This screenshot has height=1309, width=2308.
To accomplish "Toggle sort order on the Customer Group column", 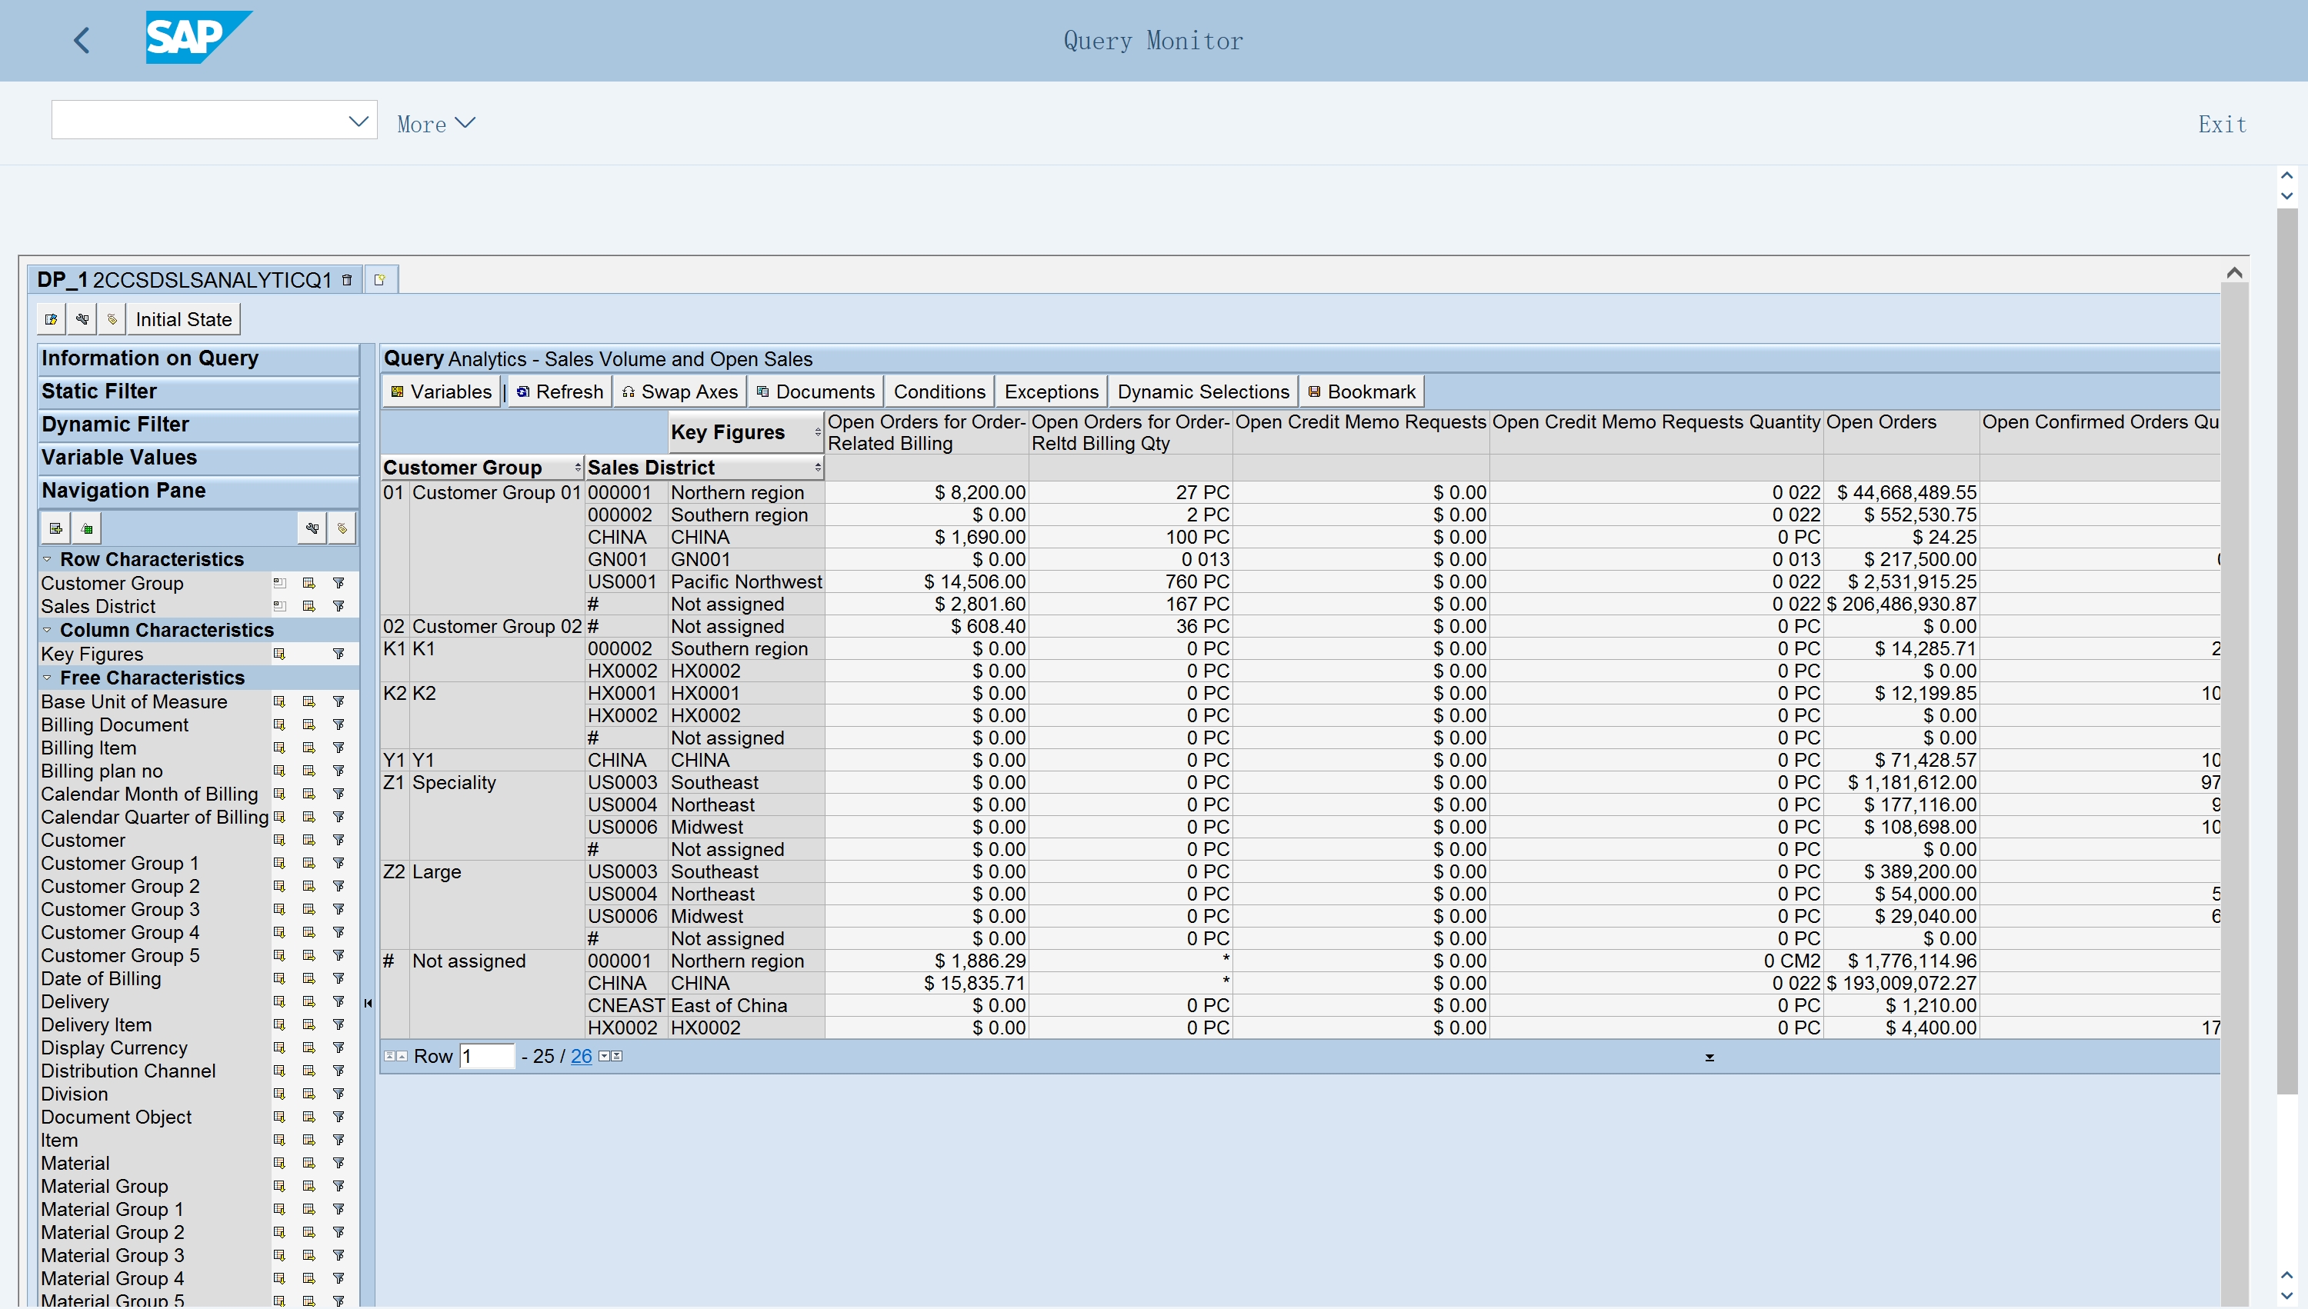I will click(576, 467).
